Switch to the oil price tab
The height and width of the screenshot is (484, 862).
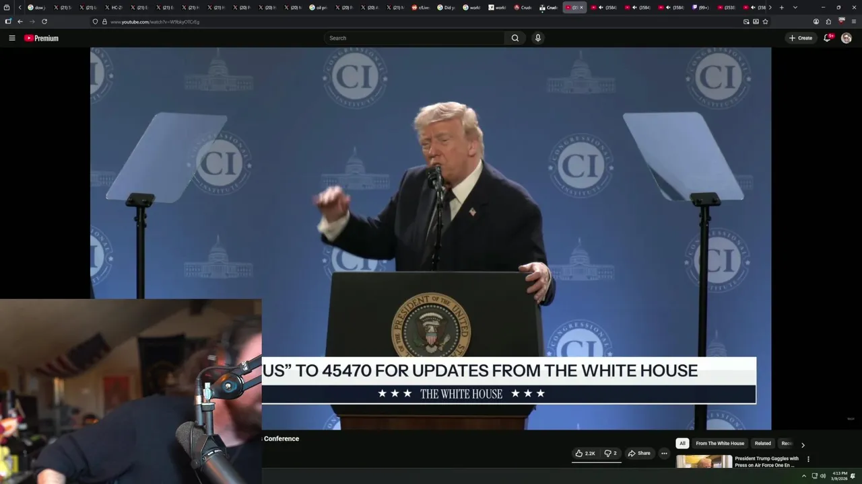(319, 7)
